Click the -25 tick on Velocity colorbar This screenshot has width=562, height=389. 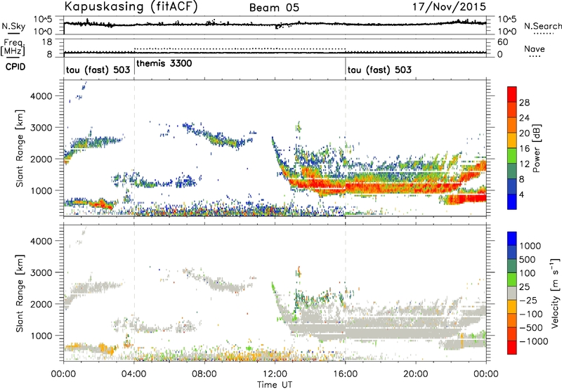point(528,300)
